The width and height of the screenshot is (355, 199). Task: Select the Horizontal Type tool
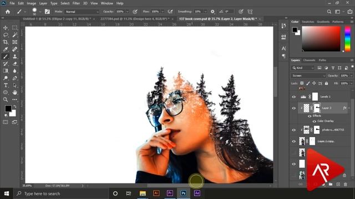click(x=6, y=85)
